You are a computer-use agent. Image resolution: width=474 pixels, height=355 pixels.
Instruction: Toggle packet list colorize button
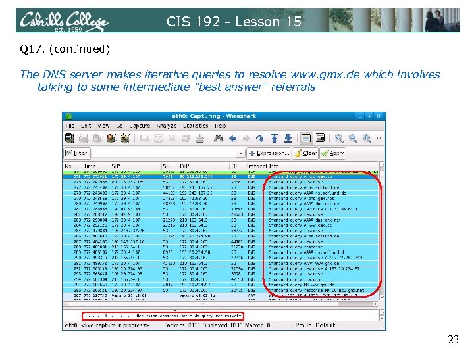tap(306, 139)
